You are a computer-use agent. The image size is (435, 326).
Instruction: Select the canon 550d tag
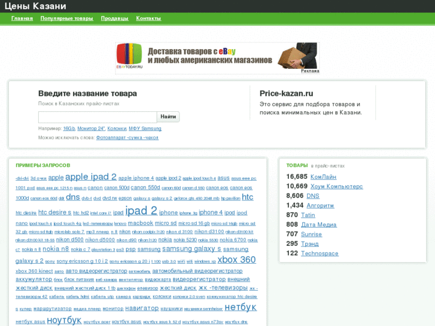click(145, 188)
